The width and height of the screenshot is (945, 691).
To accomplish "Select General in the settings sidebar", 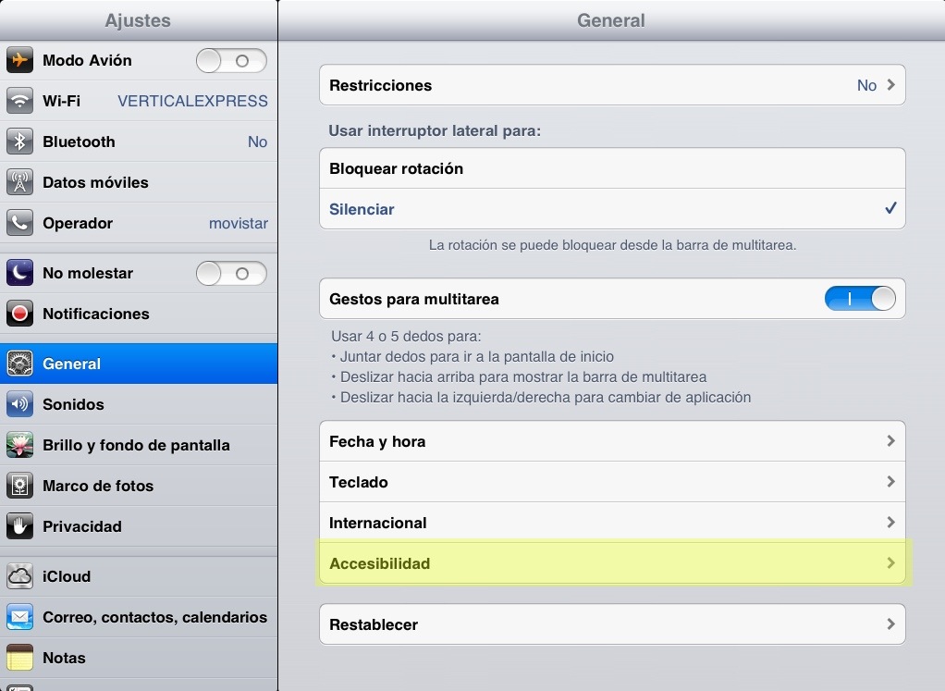I will [139, 364].
